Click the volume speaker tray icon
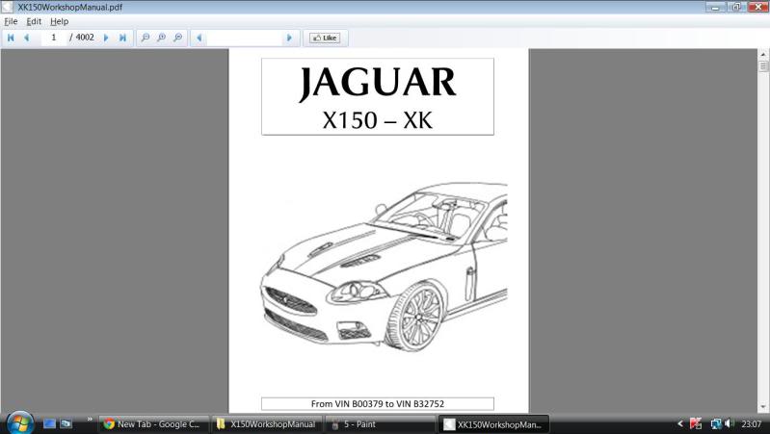The height and width of the screenshot is (434, 770). (x=730, y=423)
